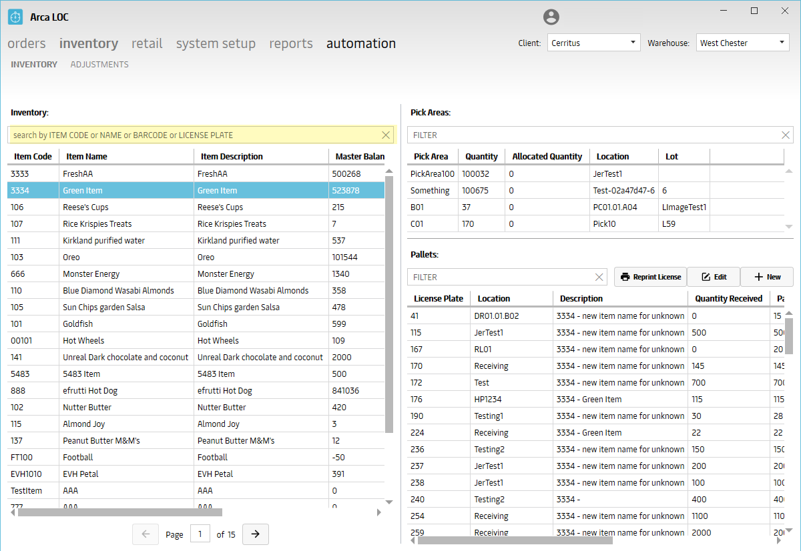Sort by License Plate column header
The image size is (801, 551).
[x=439, y=299]
